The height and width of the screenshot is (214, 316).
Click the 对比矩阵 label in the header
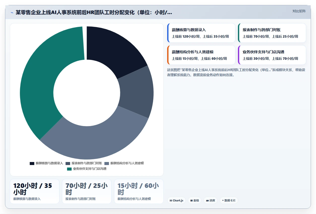(x=299, y=11)
